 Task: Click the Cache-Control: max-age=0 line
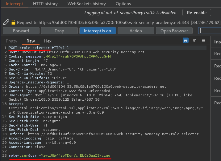[x=35, y=65]
